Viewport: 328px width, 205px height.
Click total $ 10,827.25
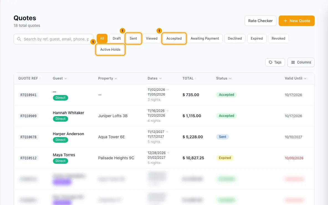pyautogui.click(x=193, y=158)
